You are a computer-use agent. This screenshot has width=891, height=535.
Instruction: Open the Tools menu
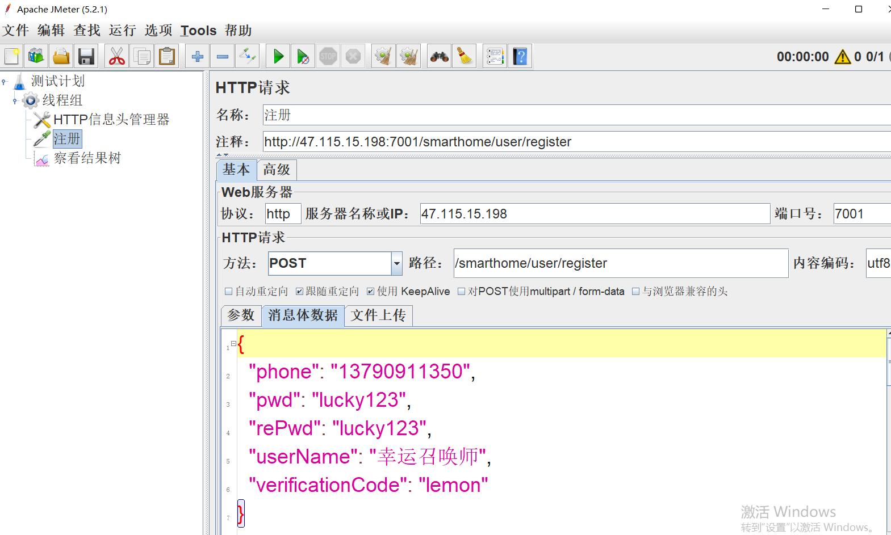pos(199,30)
